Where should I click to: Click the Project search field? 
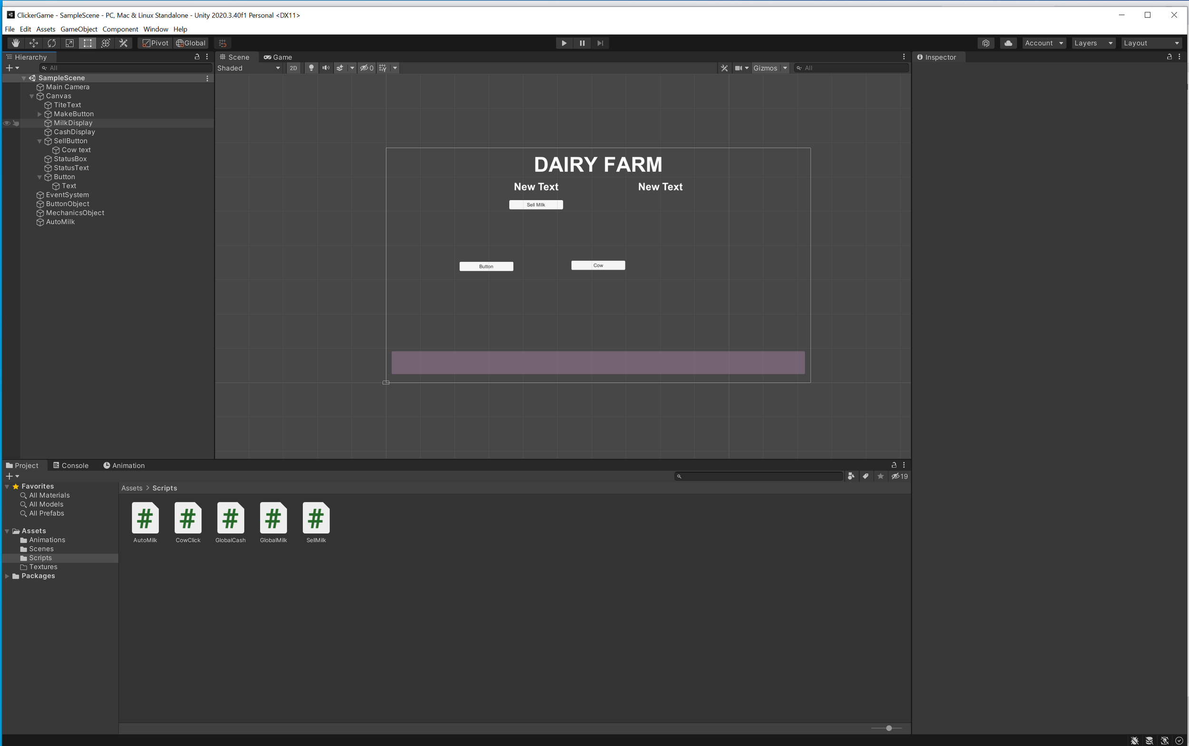759,476
